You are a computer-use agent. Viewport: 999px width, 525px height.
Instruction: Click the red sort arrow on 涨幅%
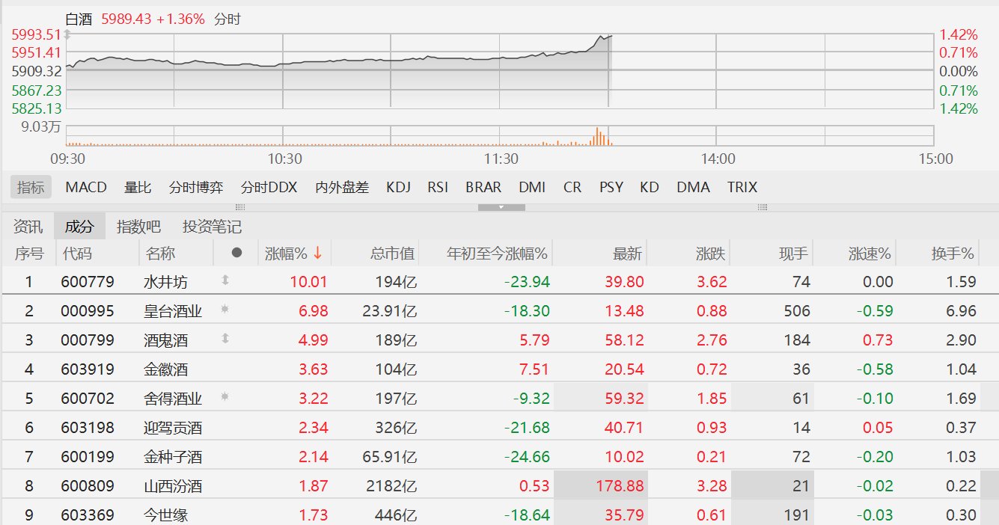pyautogui.click(x=317, y=254)
